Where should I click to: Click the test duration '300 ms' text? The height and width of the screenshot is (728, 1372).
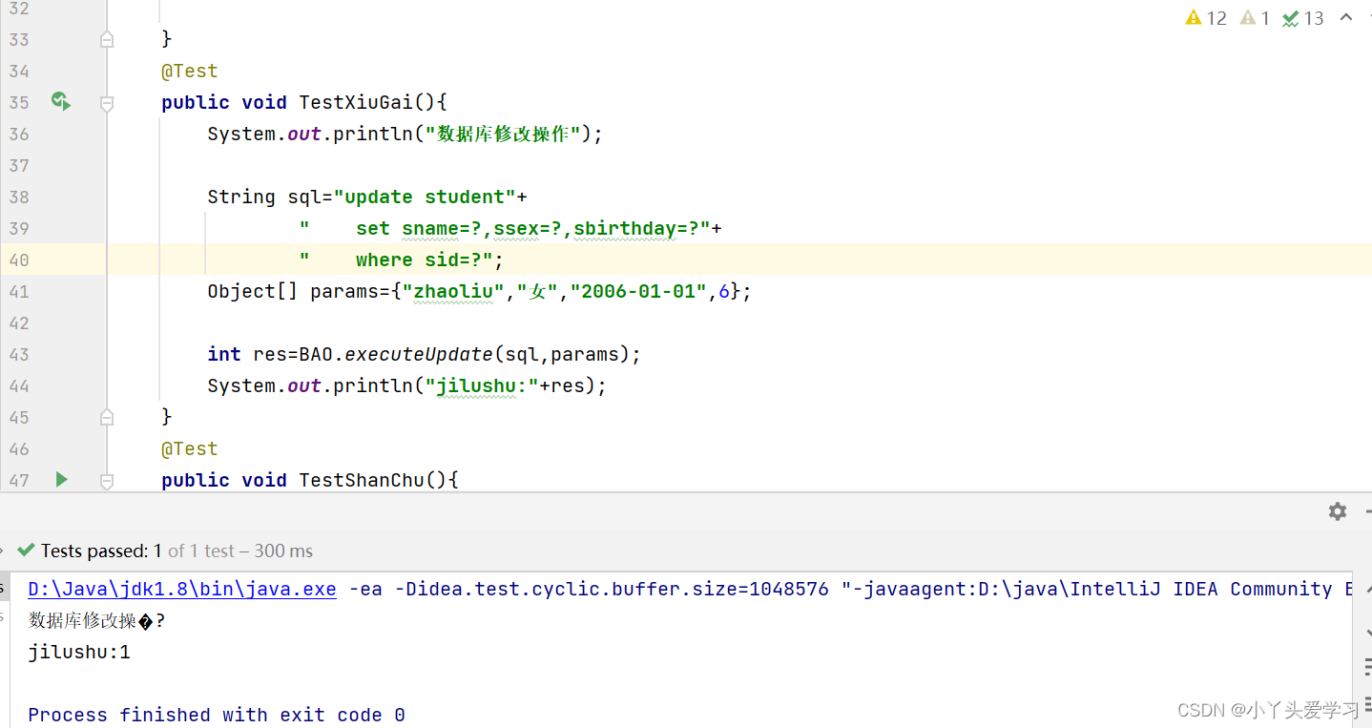(x=283, y=551)
